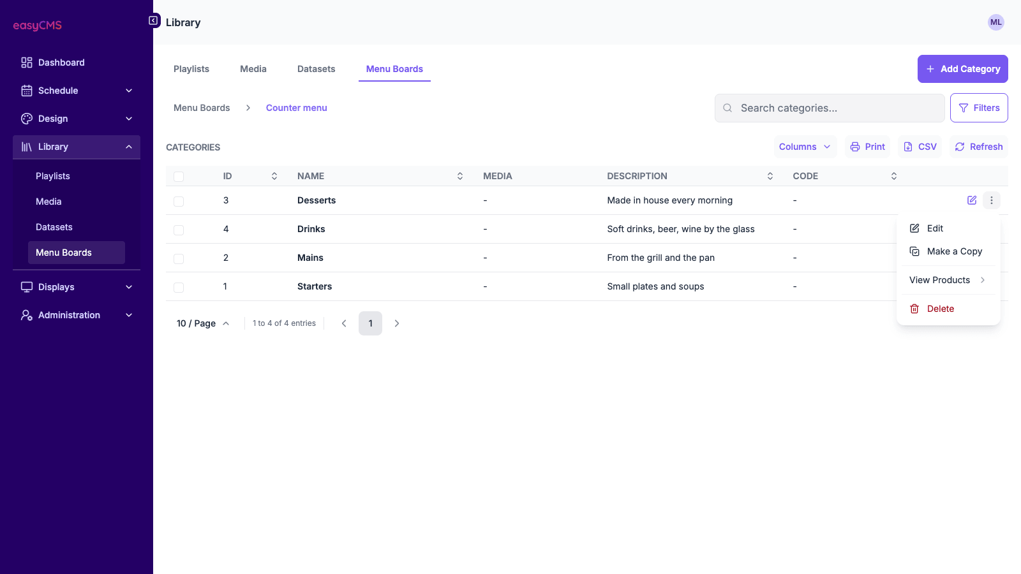Click the easyCMS logo
Screen dimensions: 1021x574
coord(38,26)
